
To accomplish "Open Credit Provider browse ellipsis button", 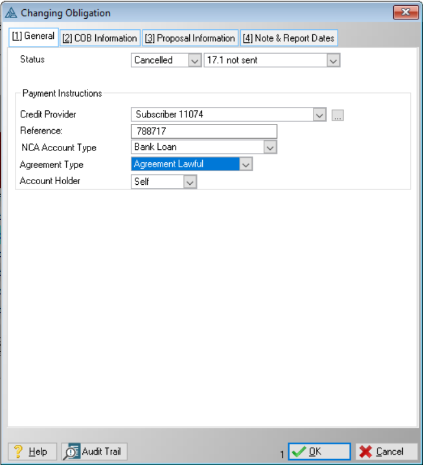I will (337, 115).
